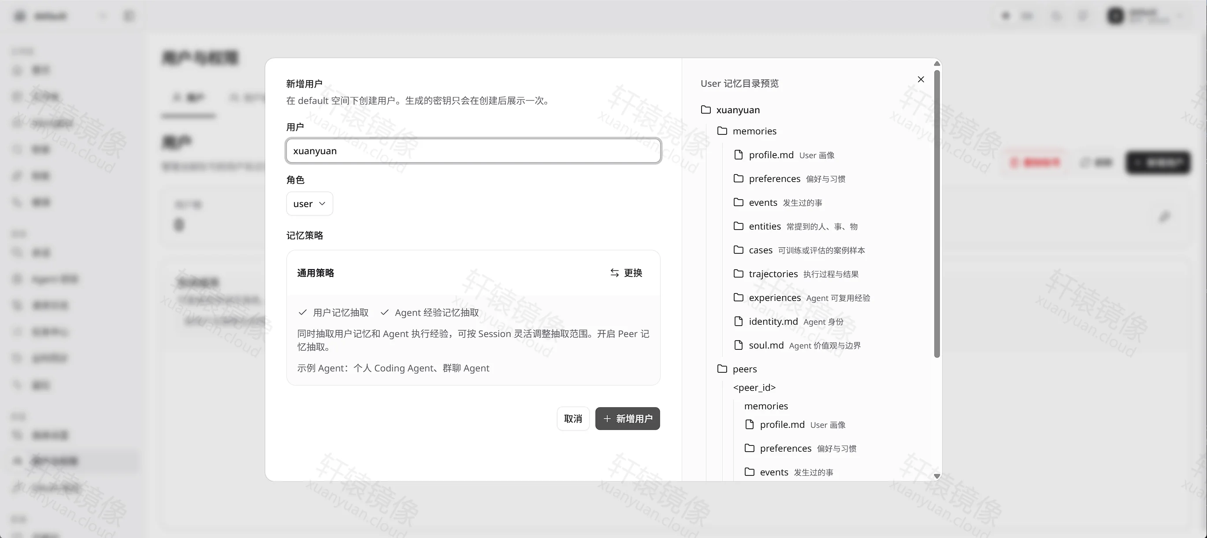Screen dimensions: 1207x538
Task: Click the soul.md file icon
Action: tap(739, 345)
